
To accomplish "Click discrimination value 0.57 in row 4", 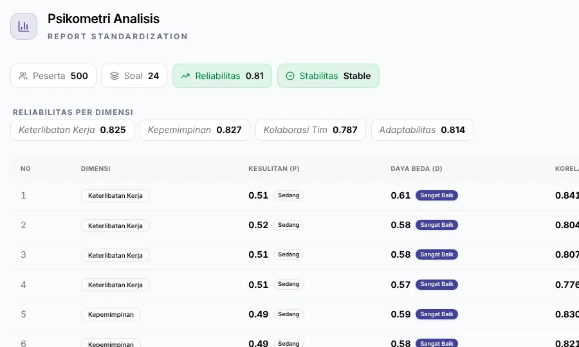I will coord(401,285).
